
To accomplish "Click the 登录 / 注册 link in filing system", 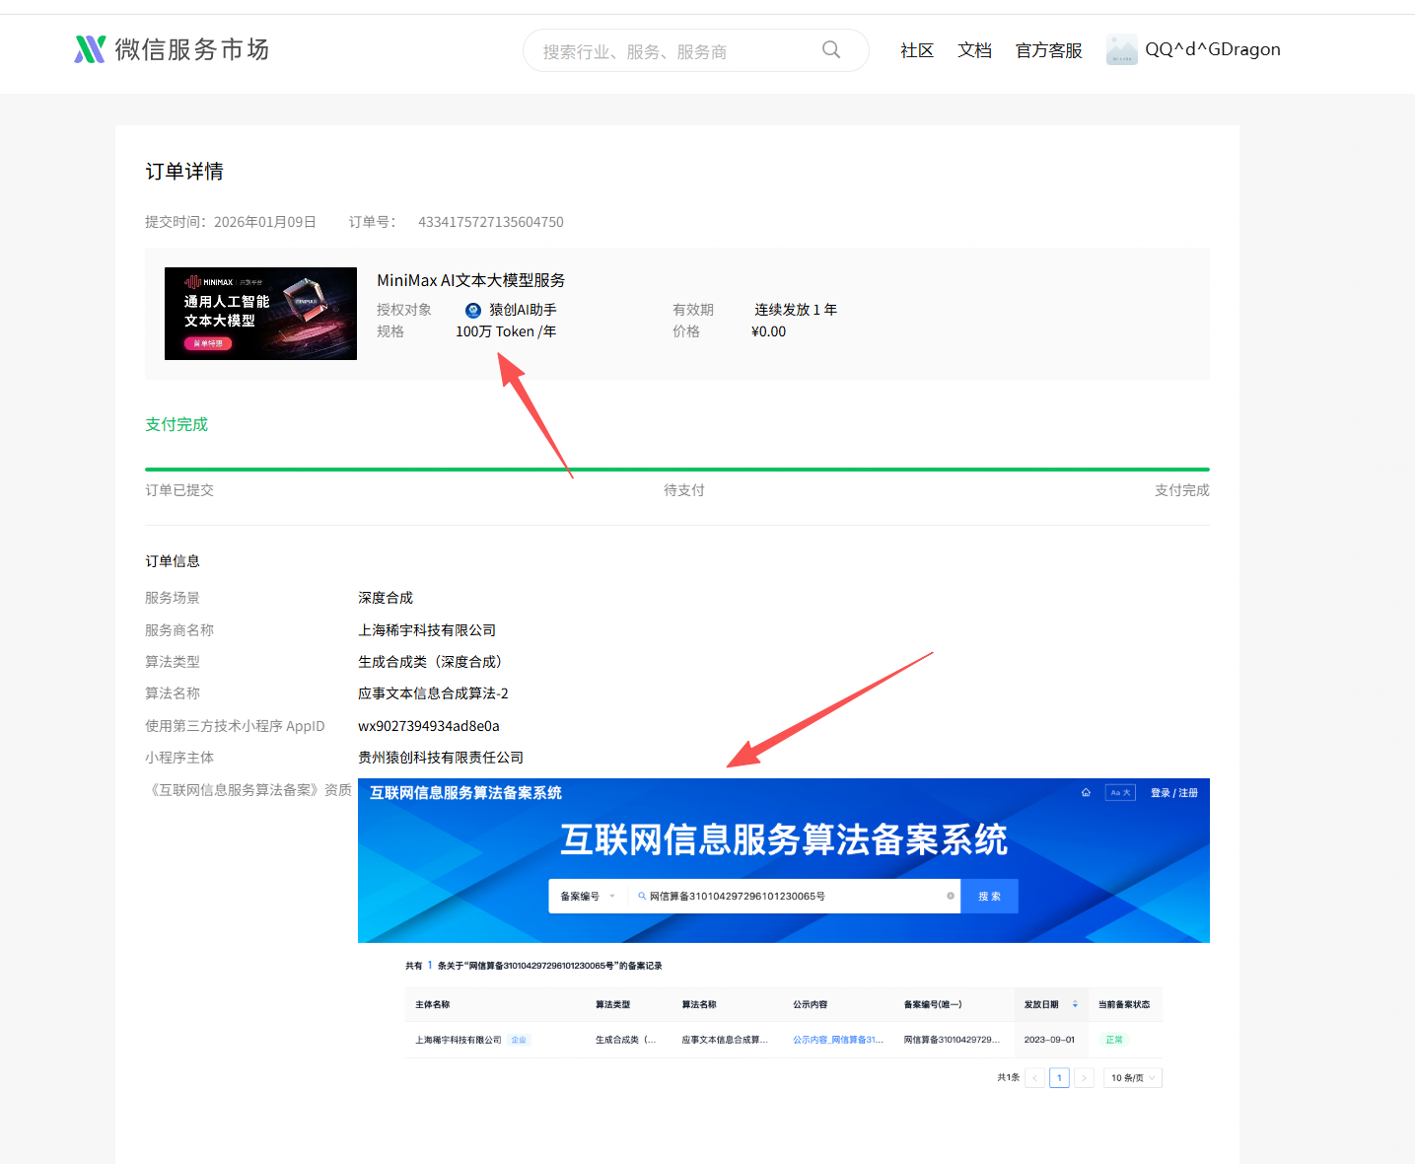I will 1173,792.
